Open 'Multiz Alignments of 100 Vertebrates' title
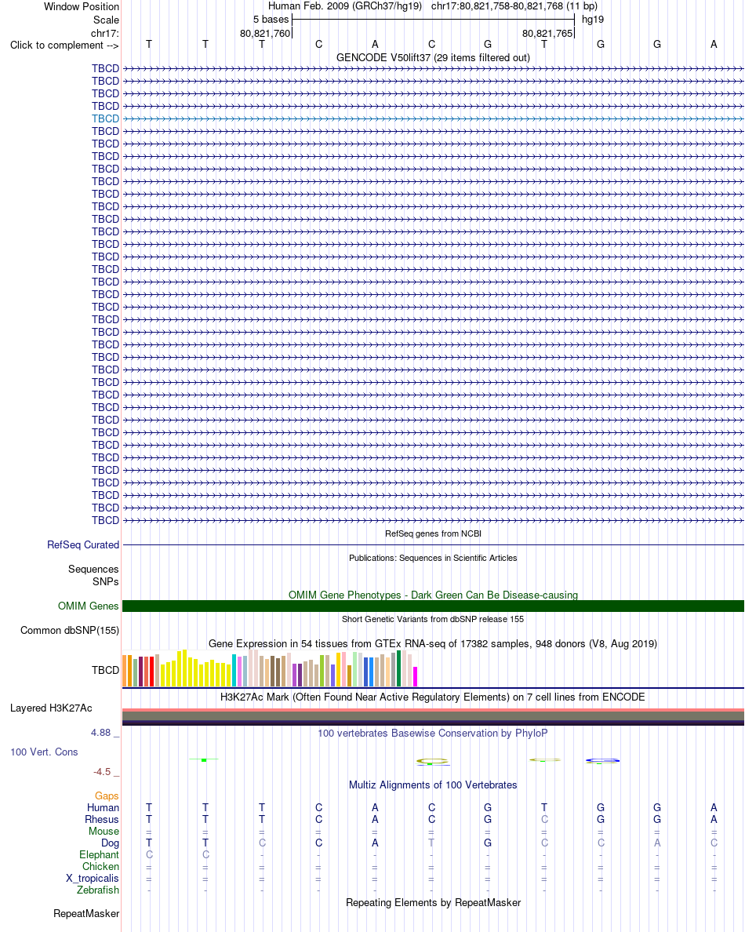Screen dimensions: 745x932 click(x=433, y=785)
